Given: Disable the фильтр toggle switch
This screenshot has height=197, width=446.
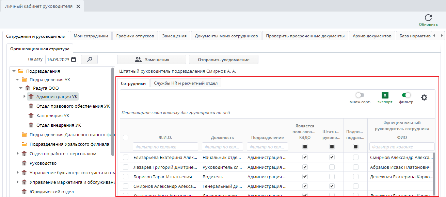Looking at the screenshot, I should (x=406, y=95).
